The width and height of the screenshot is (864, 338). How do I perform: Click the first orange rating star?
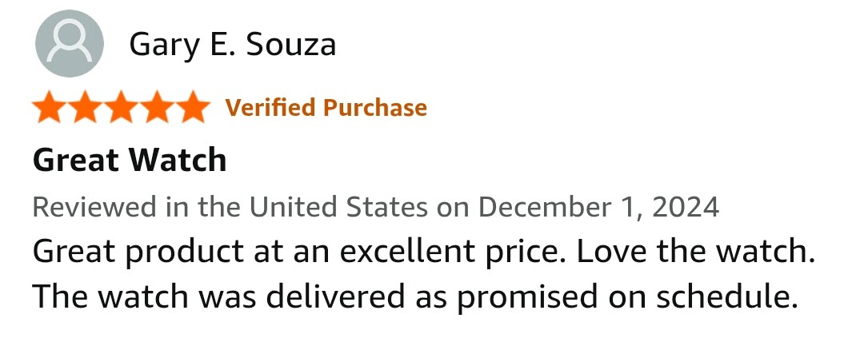(x=50, y=107)
